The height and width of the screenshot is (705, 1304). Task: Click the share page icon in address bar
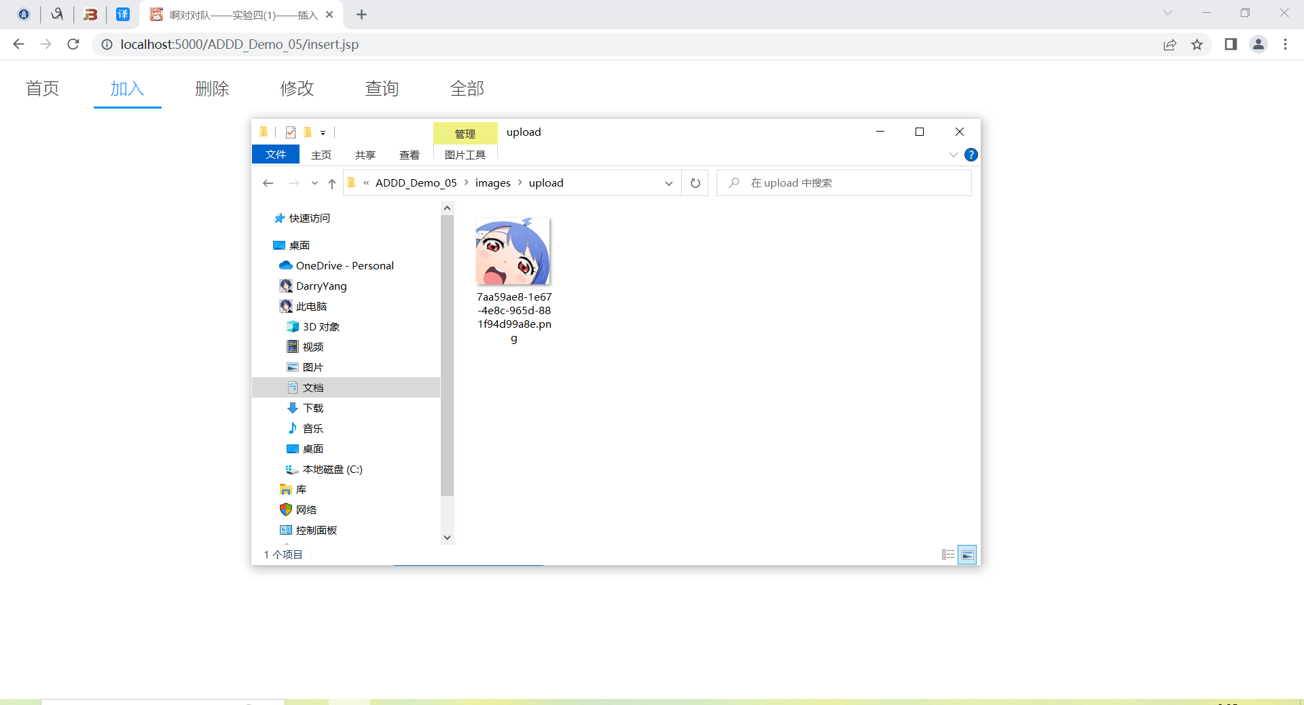point(1170,44)
